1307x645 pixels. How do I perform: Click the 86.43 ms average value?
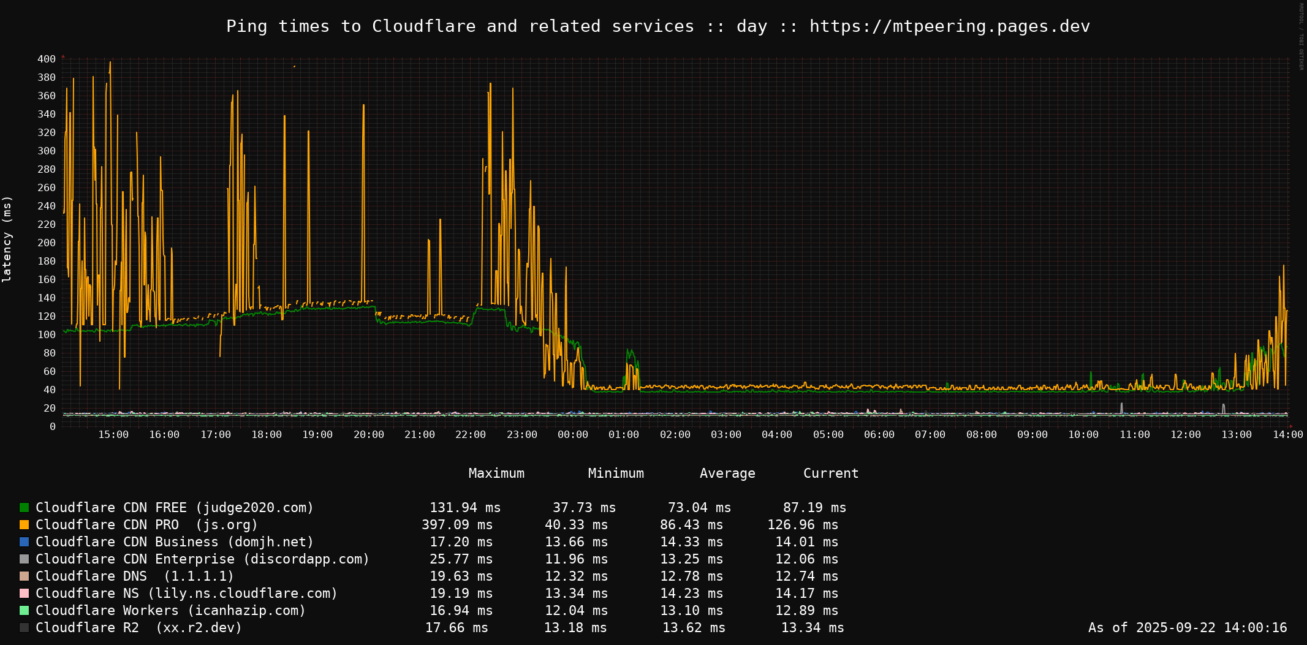pyautogui.click(x=692, y=525)
